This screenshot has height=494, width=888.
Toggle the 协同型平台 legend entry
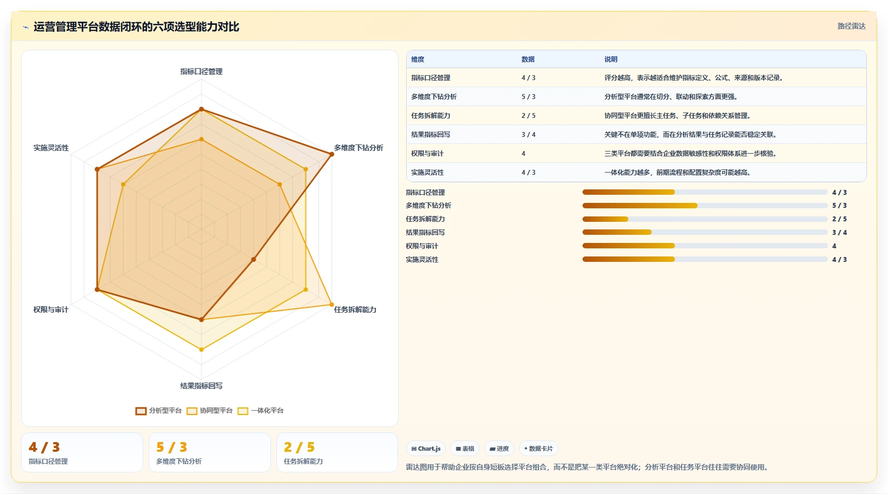(x=210, y=411)
